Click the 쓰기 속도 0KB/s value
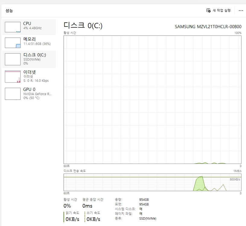 click(93, 219)
